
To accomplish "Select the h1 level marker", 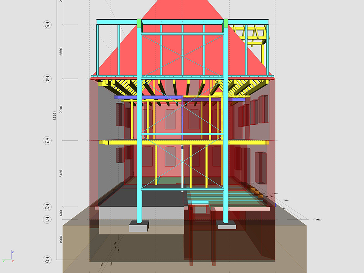I will [x=47, y=219].
